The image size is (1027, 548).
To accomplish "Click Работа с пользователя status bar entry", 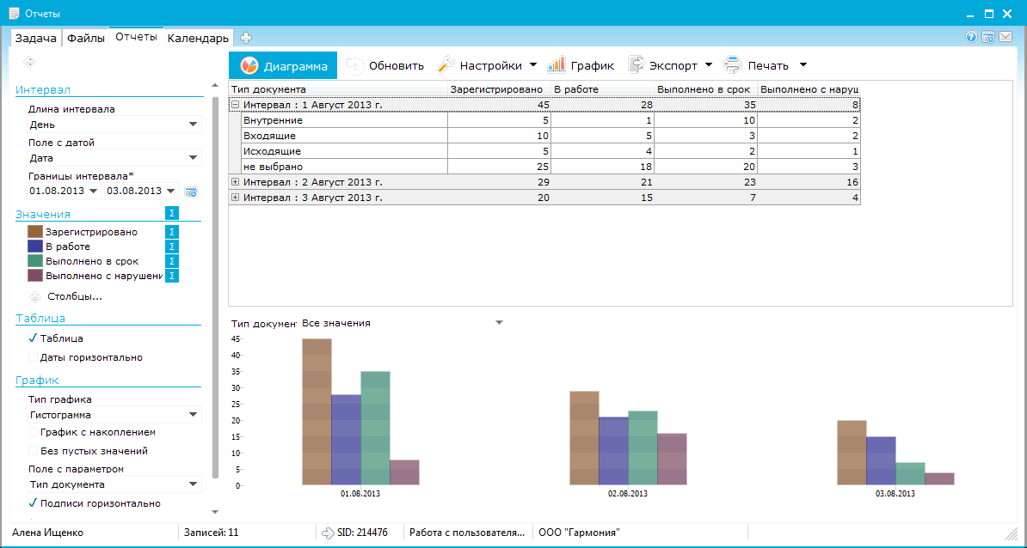I will click(x=467, y=533).
